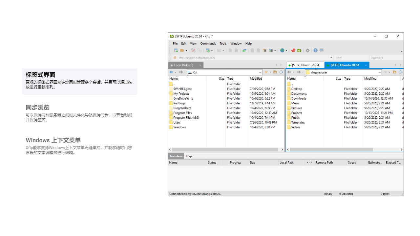Screen dimensions: 420x236
Task: Open the sessions folder icon on the toolbar
Action: point(182,50)
